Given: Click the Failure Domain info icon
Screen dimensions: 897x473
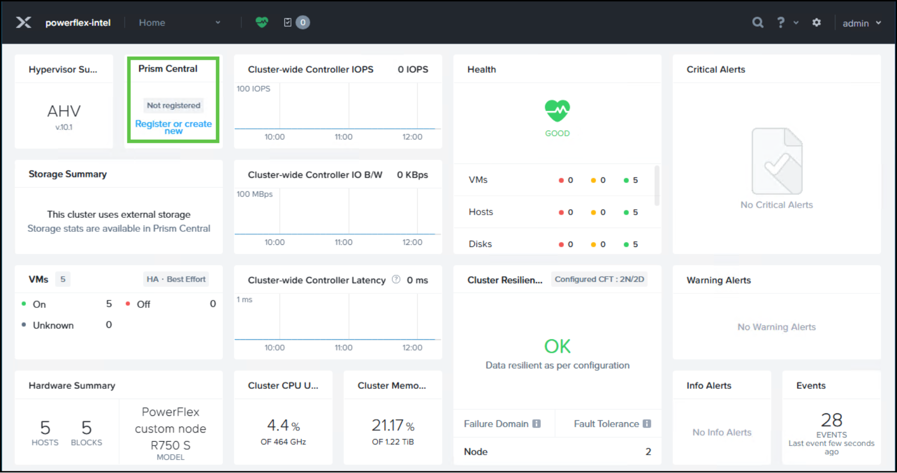Looking at the screenshot, I should (x=536, y=424).
